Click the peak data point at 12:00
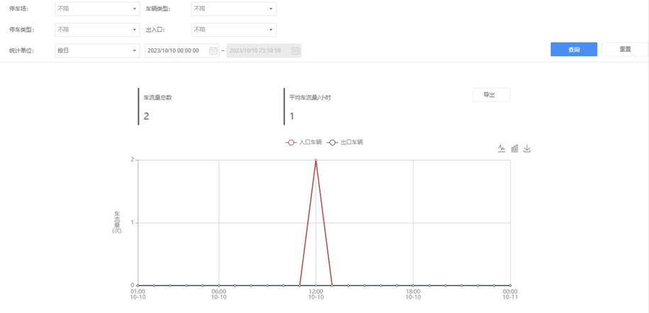The width and height of the screenshot is (649, 313). pos(316,160)
